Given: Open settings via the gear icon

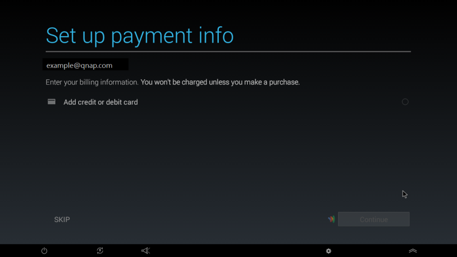Looking at the screenshot, I should coord(329,251).
